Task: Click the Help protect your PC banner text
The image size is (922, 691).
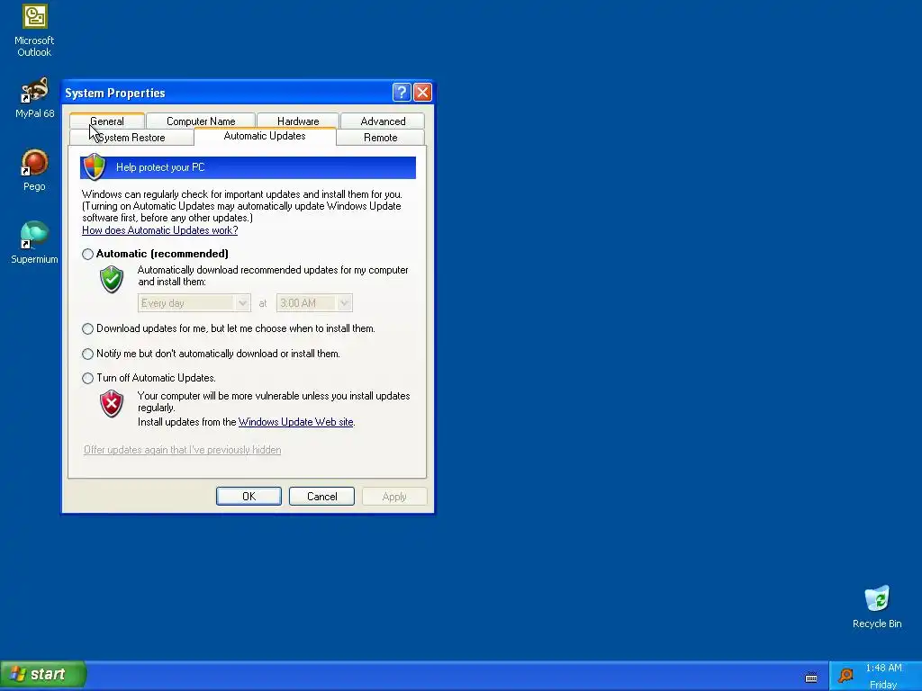Action: [160, 167]
